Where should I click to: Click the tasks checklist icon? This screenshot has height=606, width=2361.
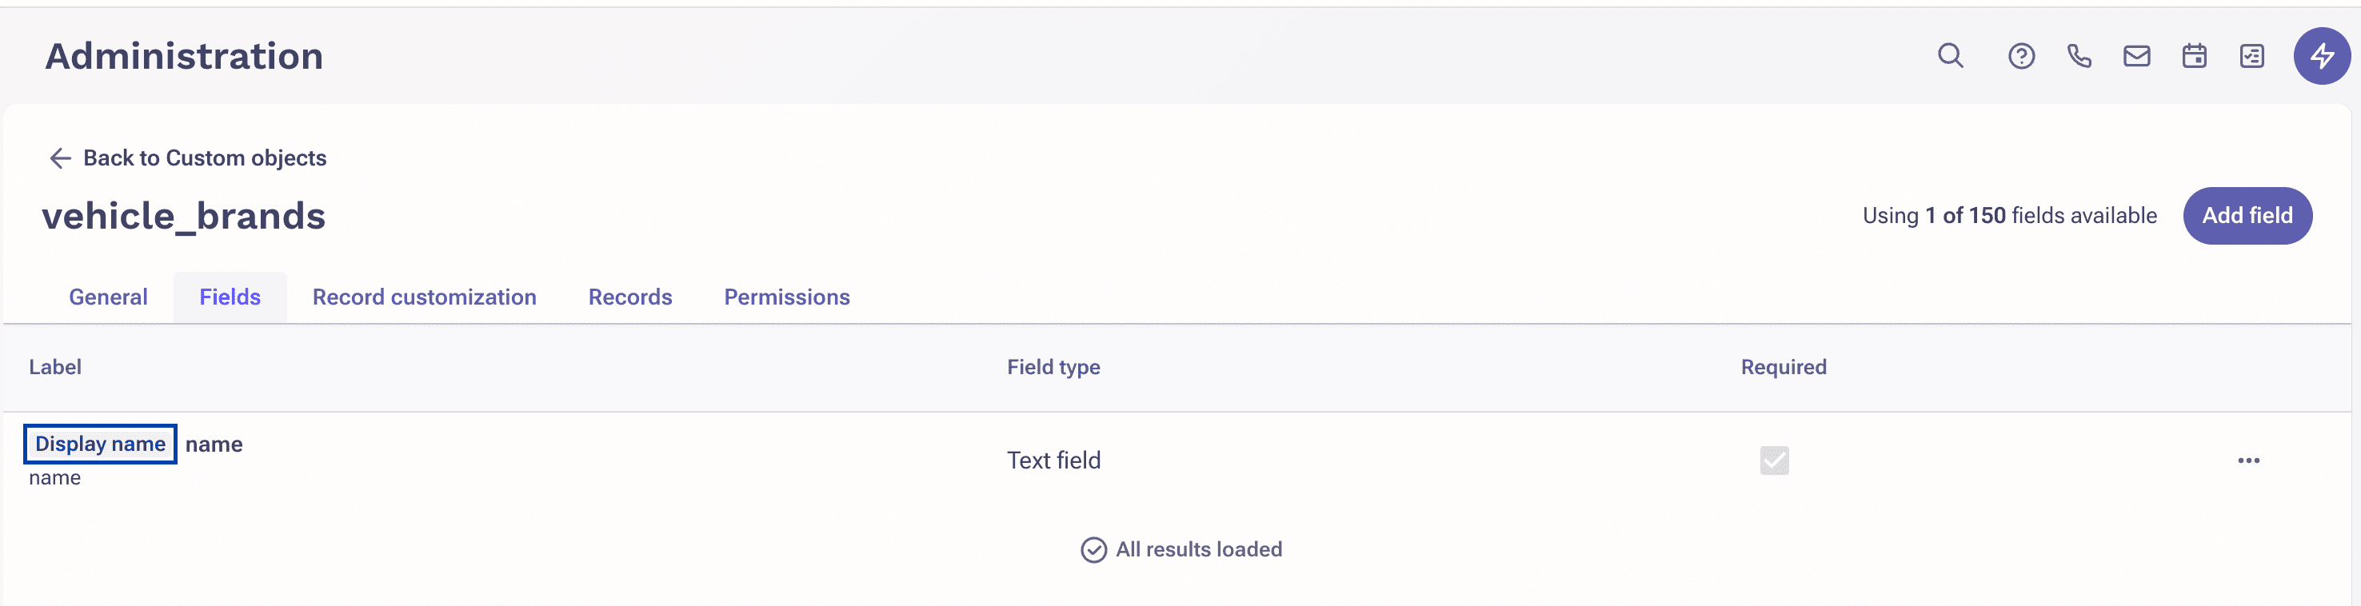tap(2252, 56)
